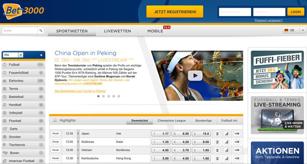Open the Boxen category
307x164 pixels.
23,153
